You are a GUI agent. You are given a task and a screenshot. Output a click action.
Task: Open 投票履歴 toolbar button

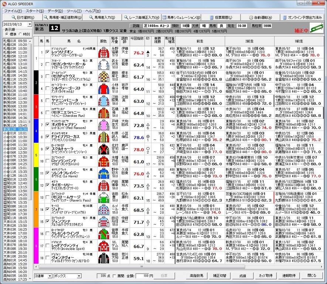(221, 17)
